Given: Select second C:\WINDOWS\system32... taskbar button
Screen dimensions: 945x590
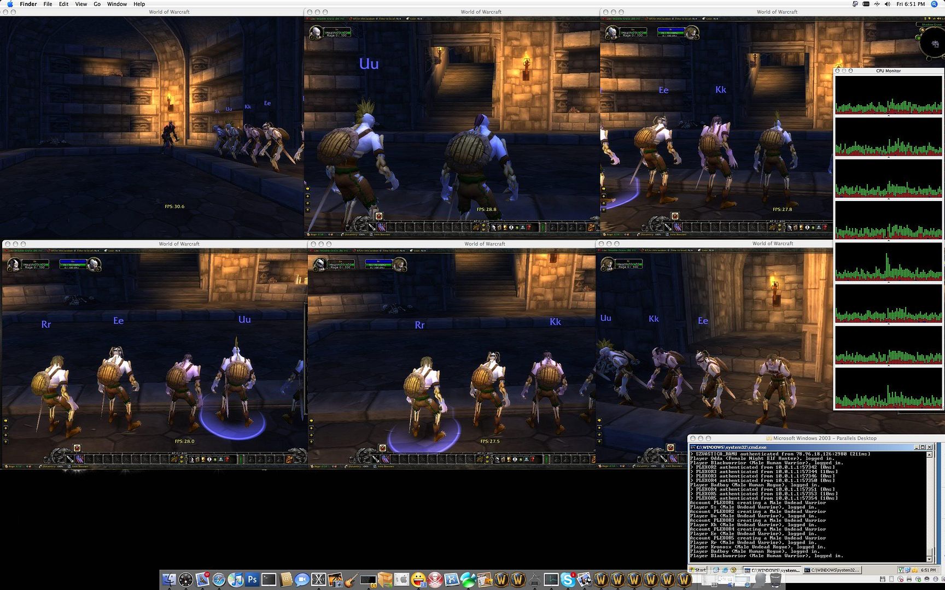Looking at the screenshot, I should [832, 570].
